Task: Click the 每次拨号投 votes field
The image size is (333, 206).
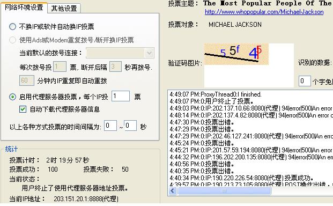Action: click(60, 67)
